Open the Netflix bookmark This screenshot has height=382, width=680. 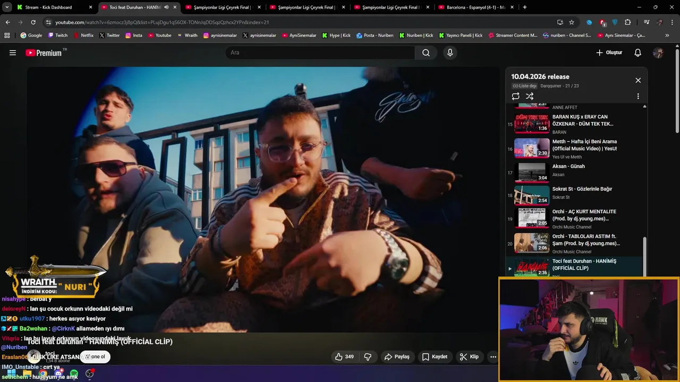(x=83, y=36)
